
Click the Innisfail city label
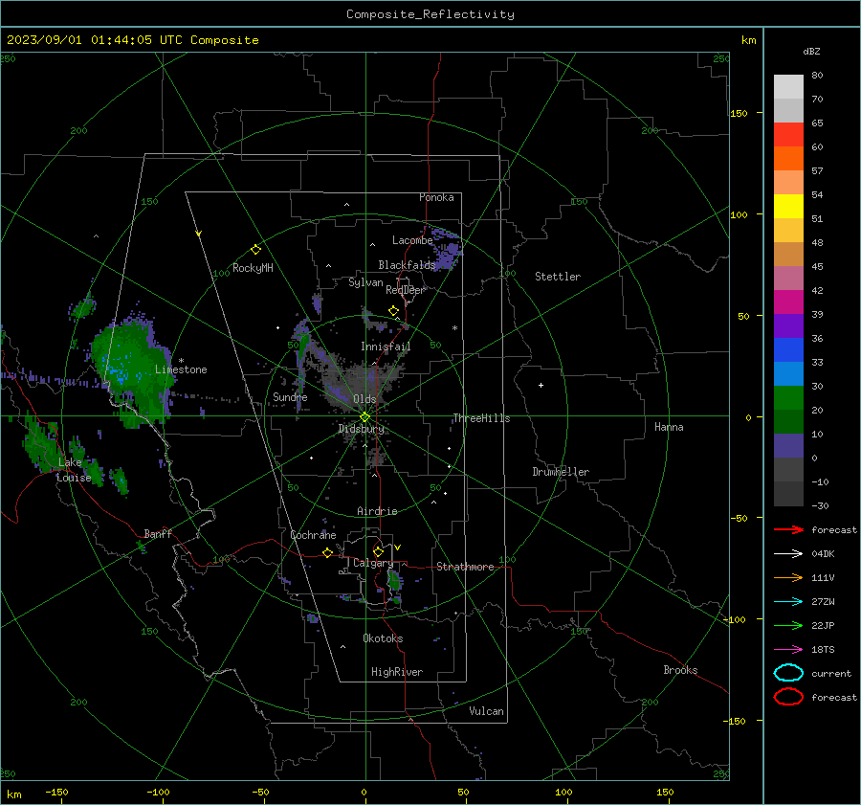386,347
